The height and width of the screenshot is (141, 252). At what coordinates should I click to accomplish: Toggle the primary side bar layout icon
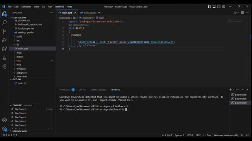[209, 7]
